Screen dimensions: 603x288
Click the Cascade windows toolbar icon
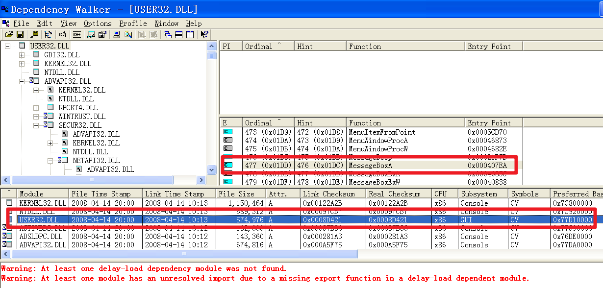pyautogui.click(x=168, y=34)
